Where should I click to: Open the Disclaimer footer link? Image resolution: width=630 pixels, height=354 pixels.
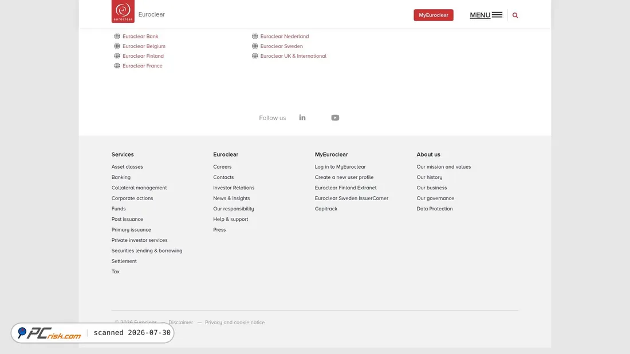click(x=181, y=323)
